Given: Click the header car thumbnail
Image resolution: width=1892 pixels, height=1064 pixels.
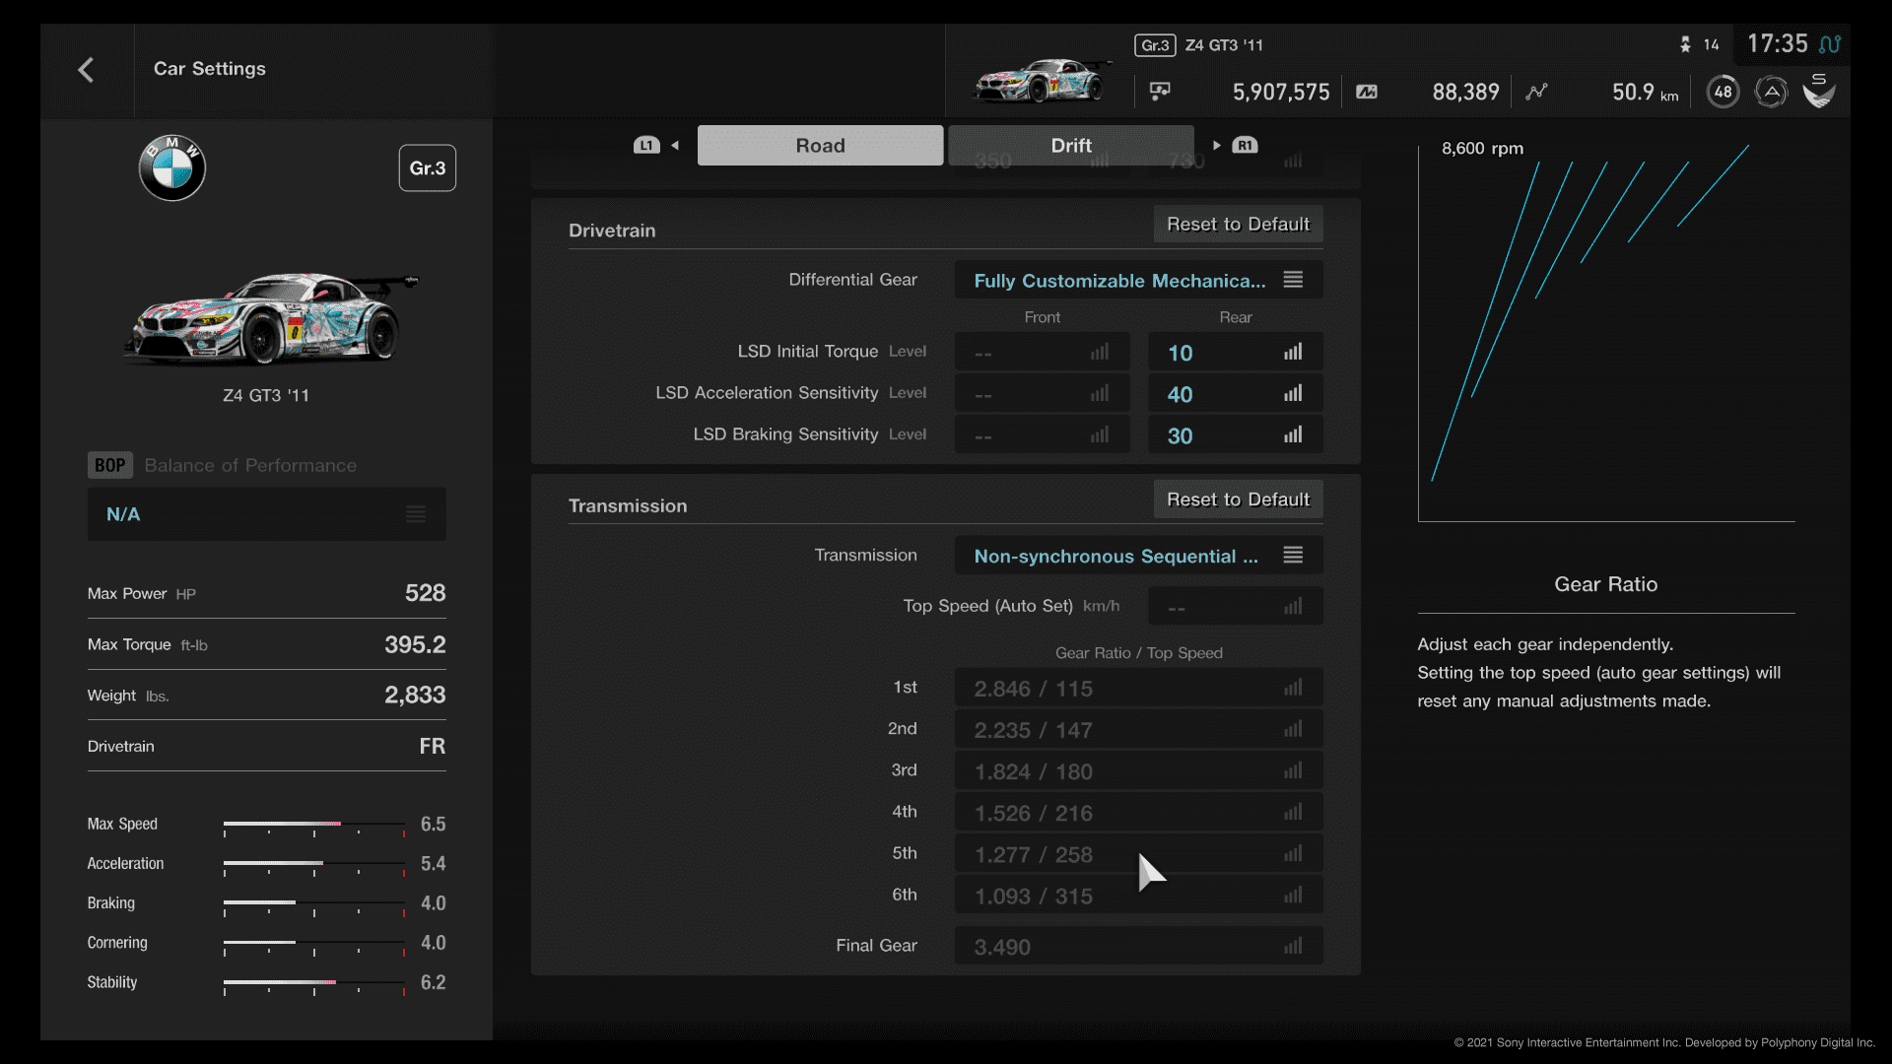Looking at the screenshot, I should pos(1043,81).
